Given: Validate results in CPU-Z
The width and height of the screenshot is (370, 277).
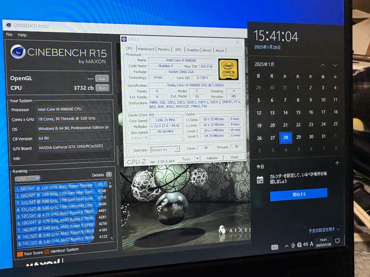Looking at the screenshot, I should [x=212, y=158].
